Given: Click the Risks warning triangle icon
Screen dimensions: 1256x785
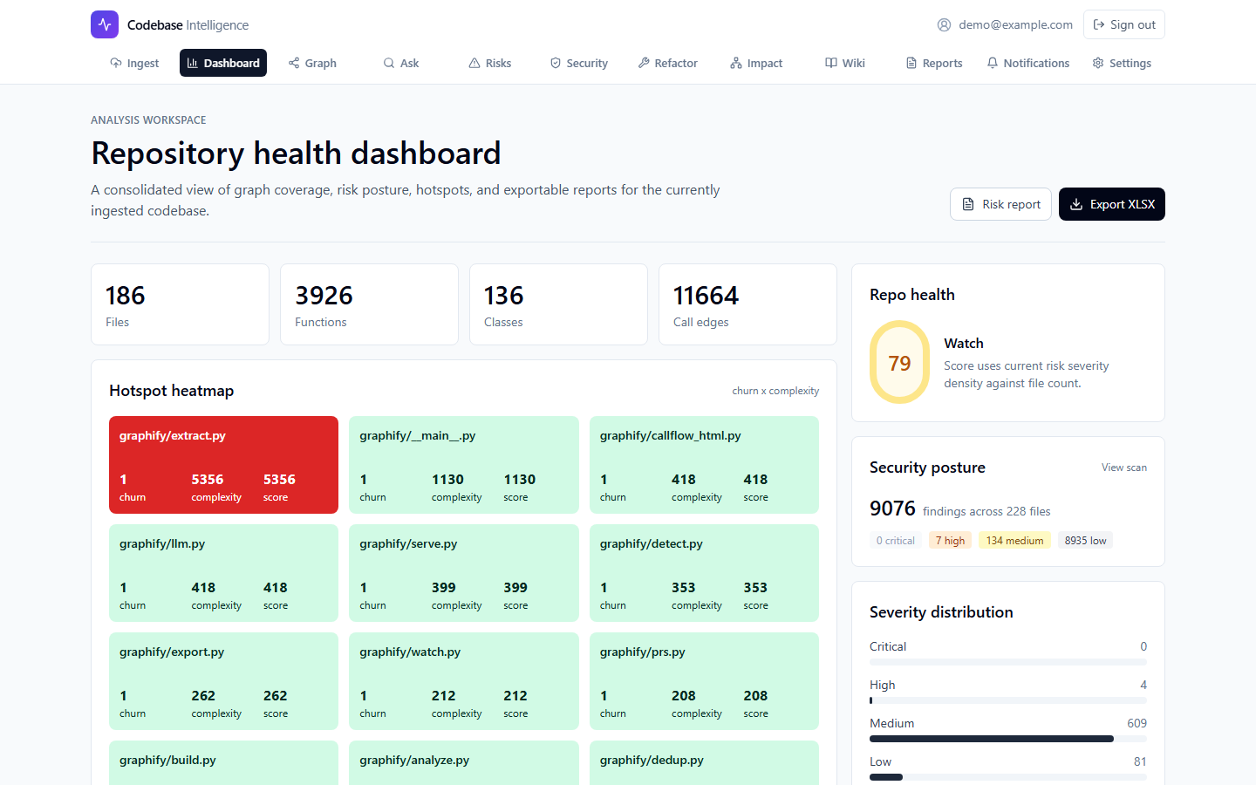Looking at the screenshot, I should point(474,63).
